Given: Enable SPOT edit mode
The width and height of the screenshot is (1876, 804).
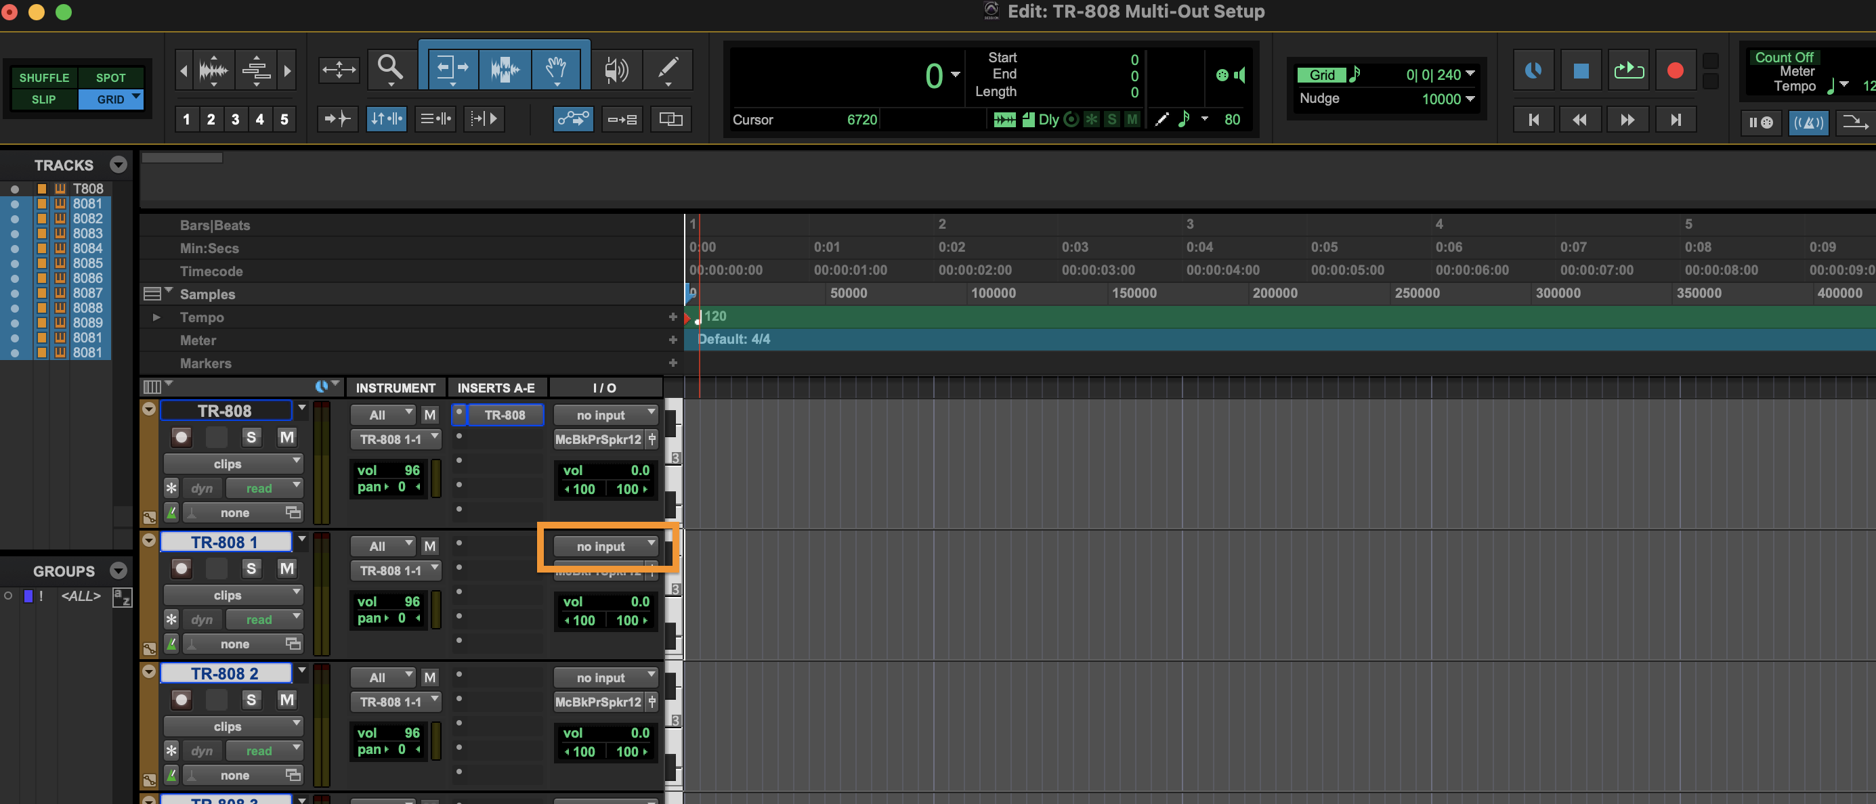Looking at the screenshot, I should [110, 77].
